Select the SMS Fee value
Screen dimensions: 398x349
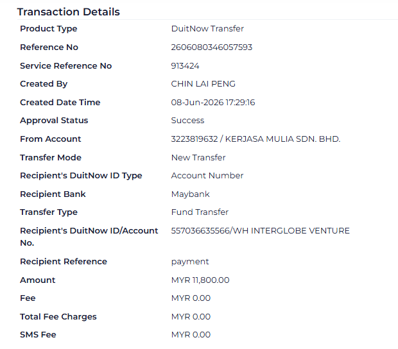coord(191,335)
